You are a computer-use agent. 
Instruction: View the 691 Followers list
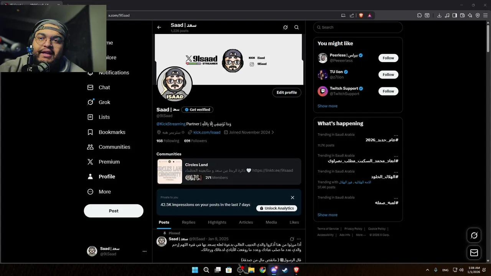pyautogui.click(x=195, y=141)
